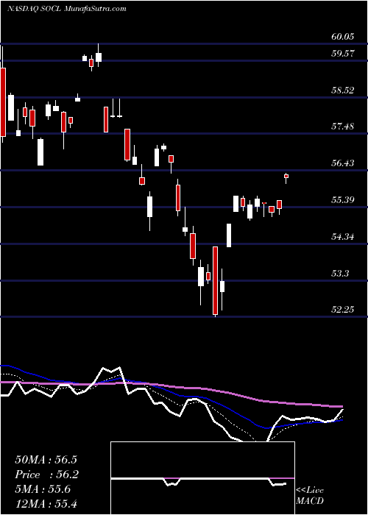Image resolution: width=368 pixels, height=515 pixels.
Task: Select the 55.39 price level label
Action: coord(343,199)
